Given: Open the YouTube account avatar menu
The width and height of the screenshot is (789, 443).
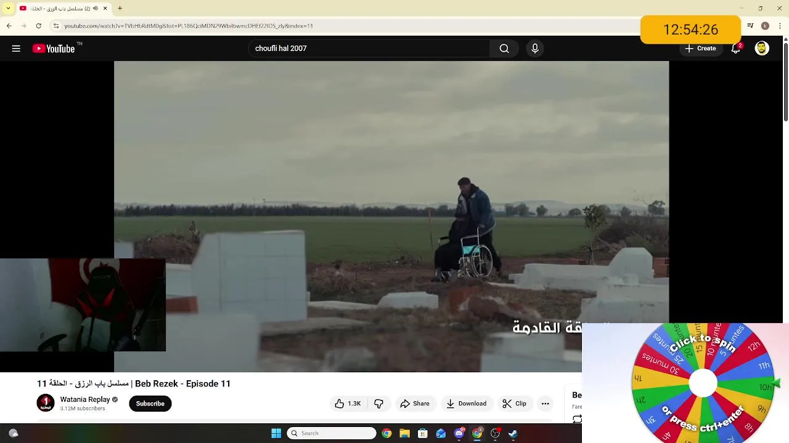Looking at the screenshot, I should pyautogui.click(x=762, y=49).
